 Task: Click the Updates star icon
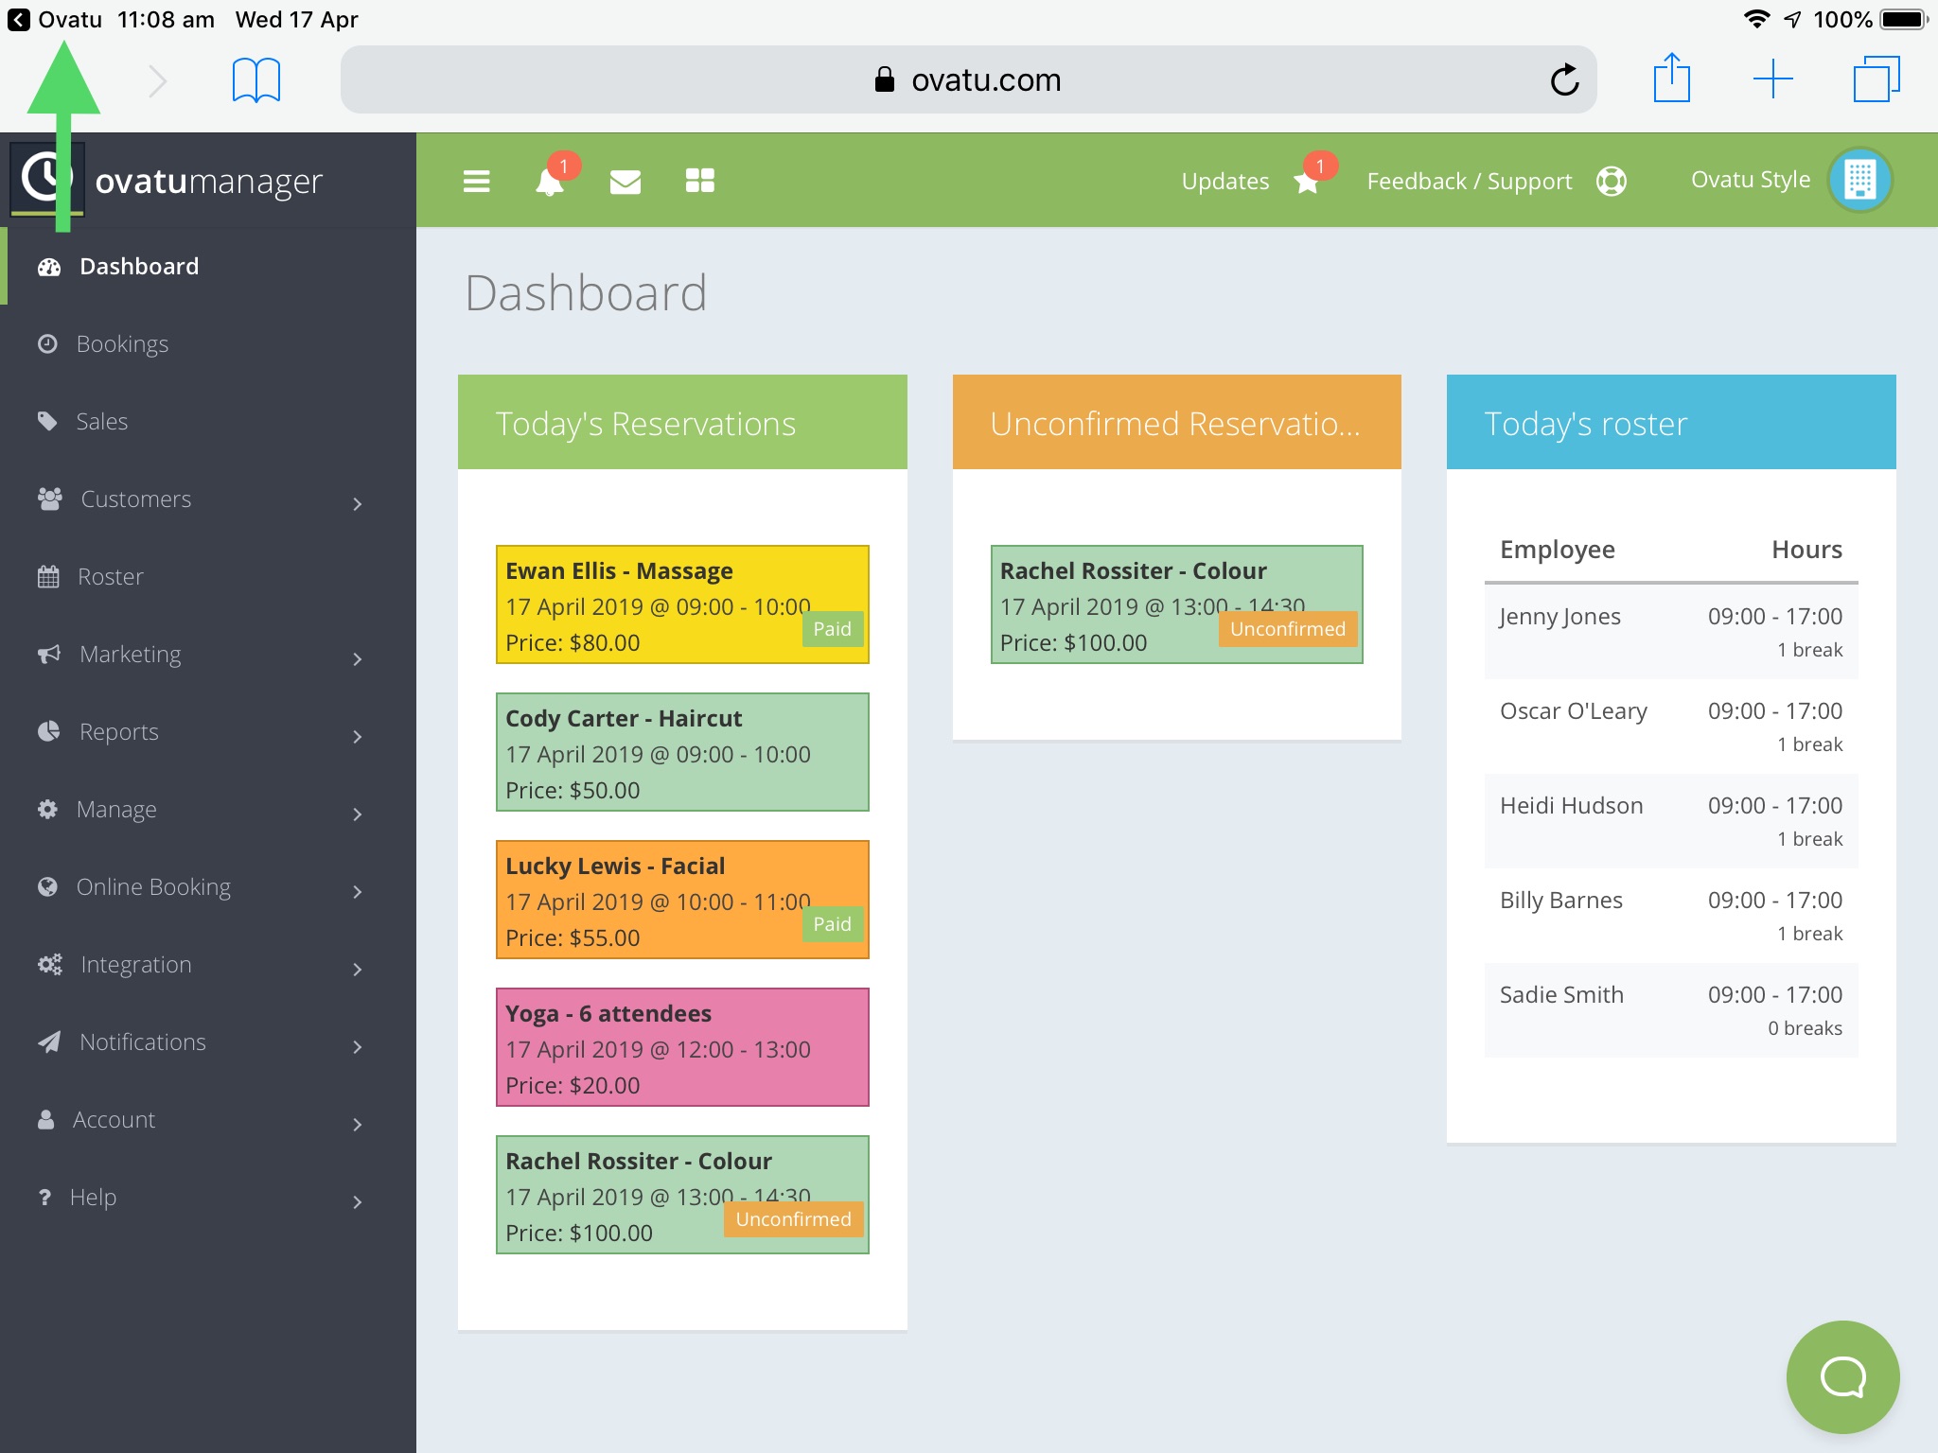[x=1307, y=182]
